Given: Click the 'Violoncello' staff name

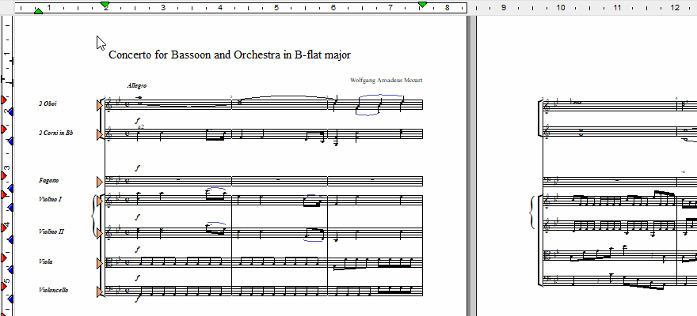Looking at the screenshot, I should click(53, 290).
